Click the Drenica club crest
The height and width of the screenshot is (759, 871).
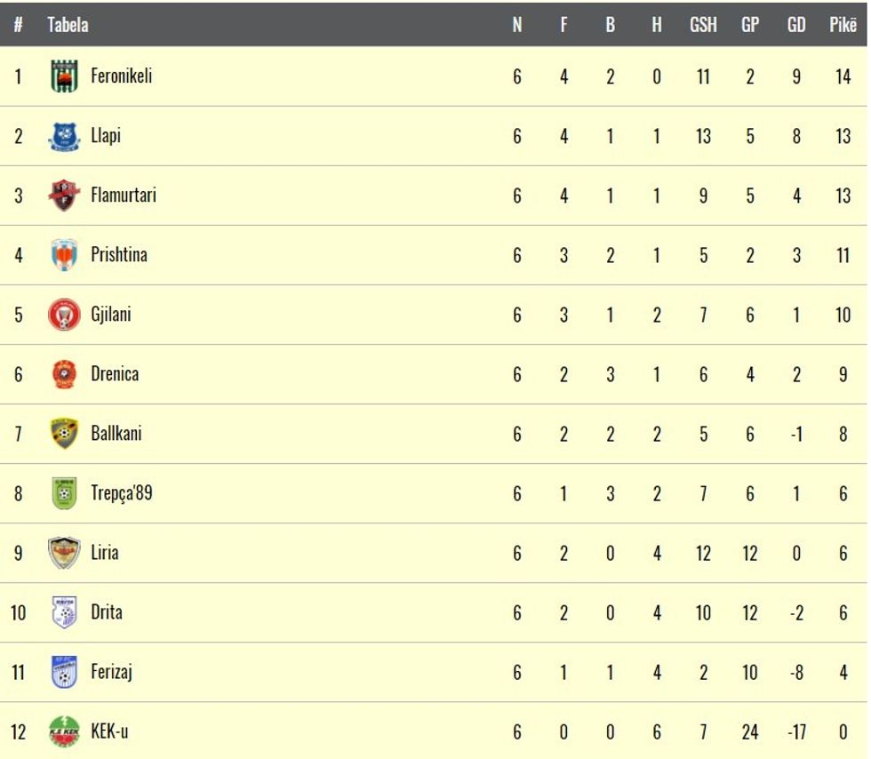64,374
